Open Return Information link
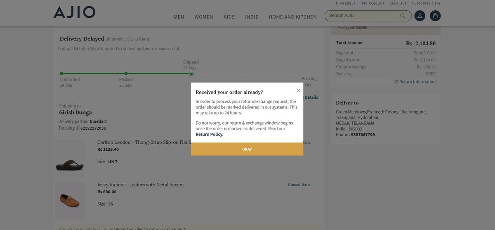This screenshot has height=230, width=495. pos(417,82)
